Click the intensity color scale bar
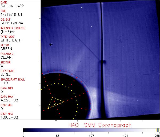 click(x=91, y=130)
